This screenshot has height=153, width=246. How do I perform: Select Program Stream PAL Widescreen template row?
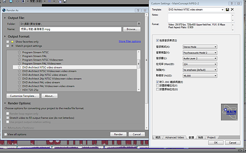(x=41, y=64)
